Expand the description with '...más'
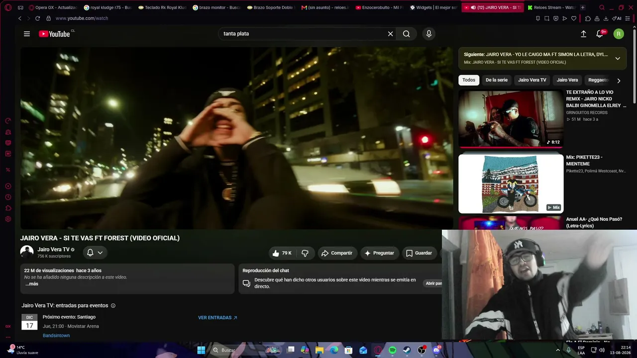The image size is (637, 358). click(31, 284)
